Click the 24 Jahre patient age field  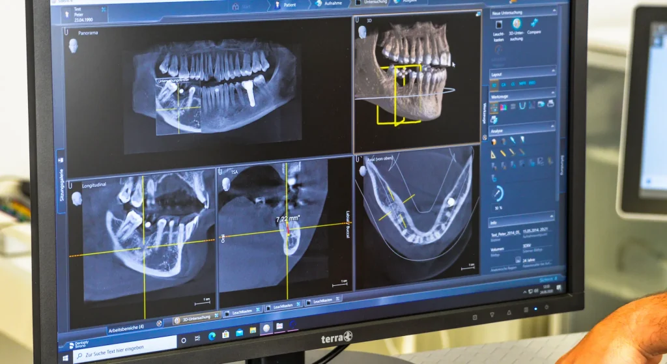[x=529, y=260]
